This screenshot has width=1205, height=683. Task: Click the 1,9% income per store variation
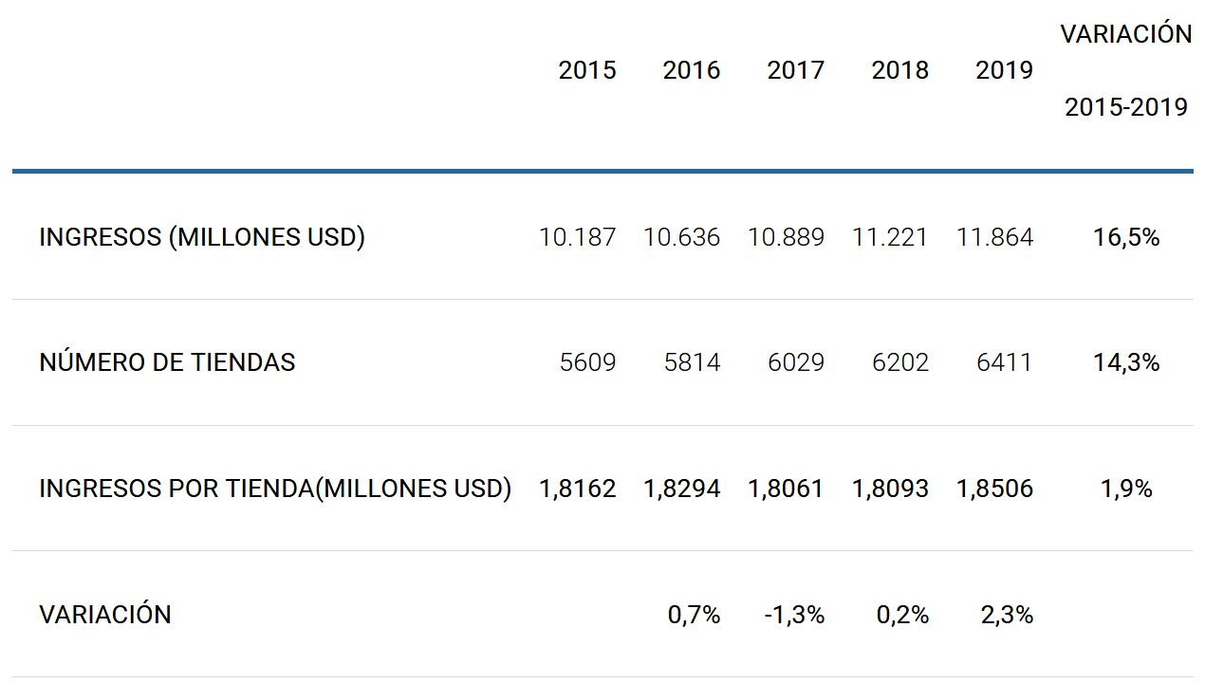pyautogui.click(x=1126, y=489)
